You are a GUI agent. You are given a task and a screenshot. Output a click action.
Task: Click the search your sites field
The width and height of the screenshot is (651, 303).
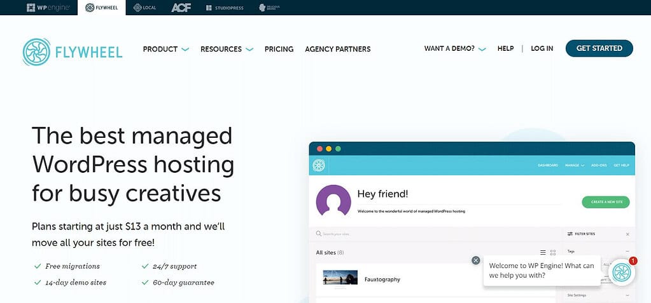click(x=436, y=234)
